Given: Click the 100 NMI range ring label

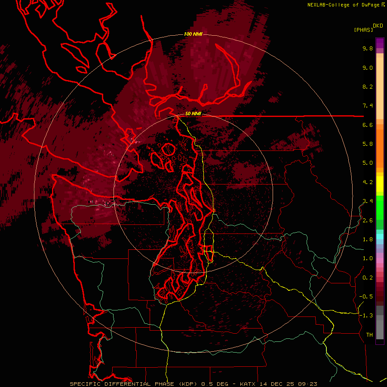Looking at the screenshot, I should [193, 34].
